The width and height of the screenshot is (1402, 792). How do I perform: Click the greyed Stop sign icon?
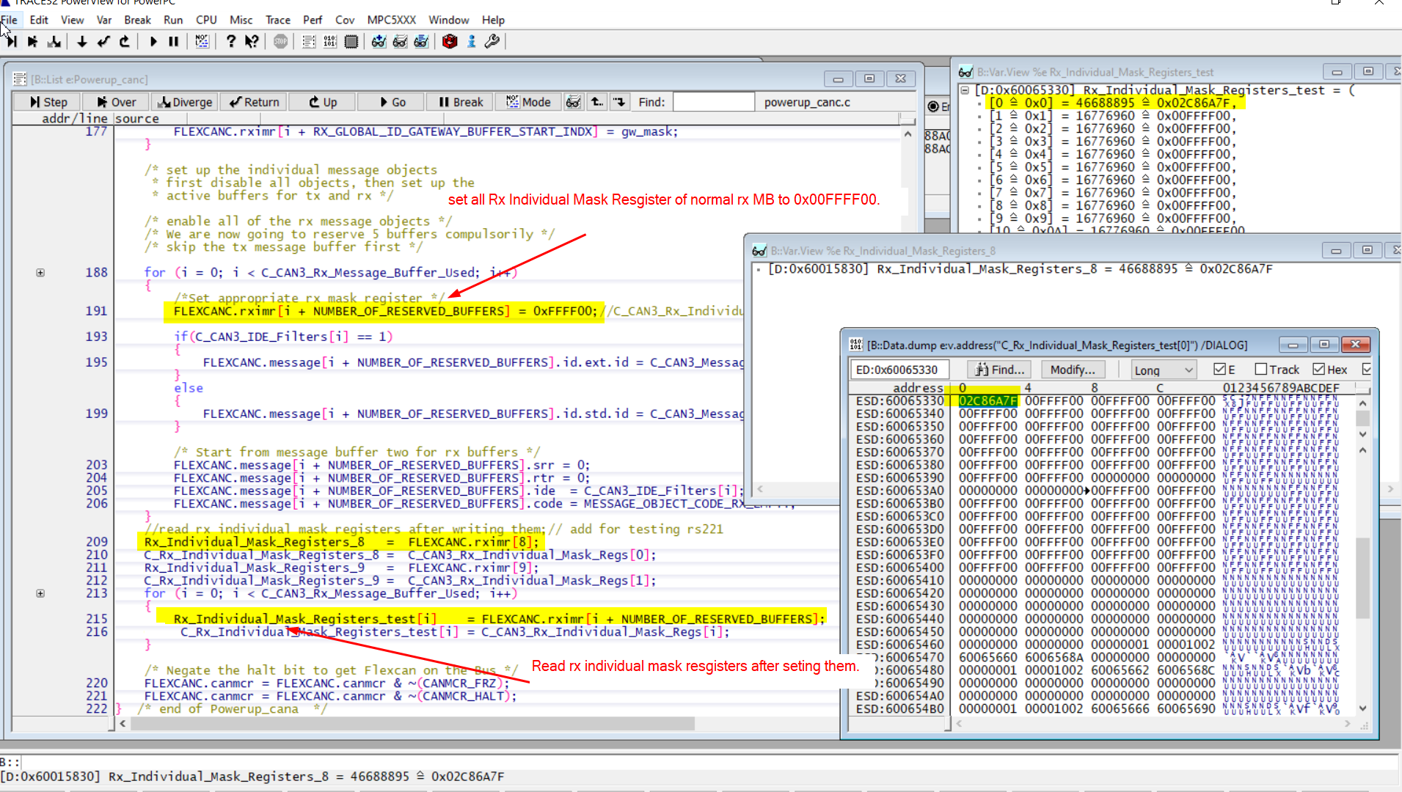(x=280, y=42)
